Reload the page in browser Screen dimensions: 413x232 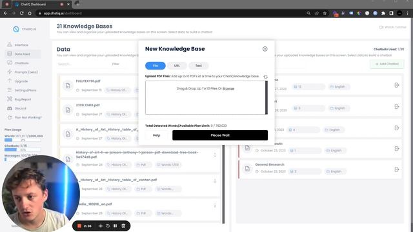[21, 13]
